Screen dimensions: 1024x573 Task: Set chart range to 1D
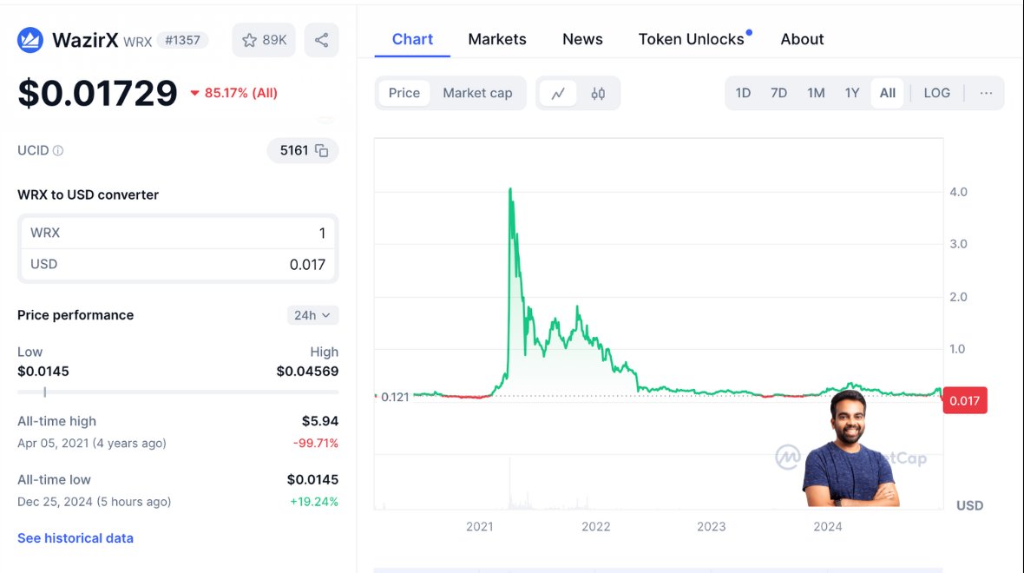[x=743, y=93]
